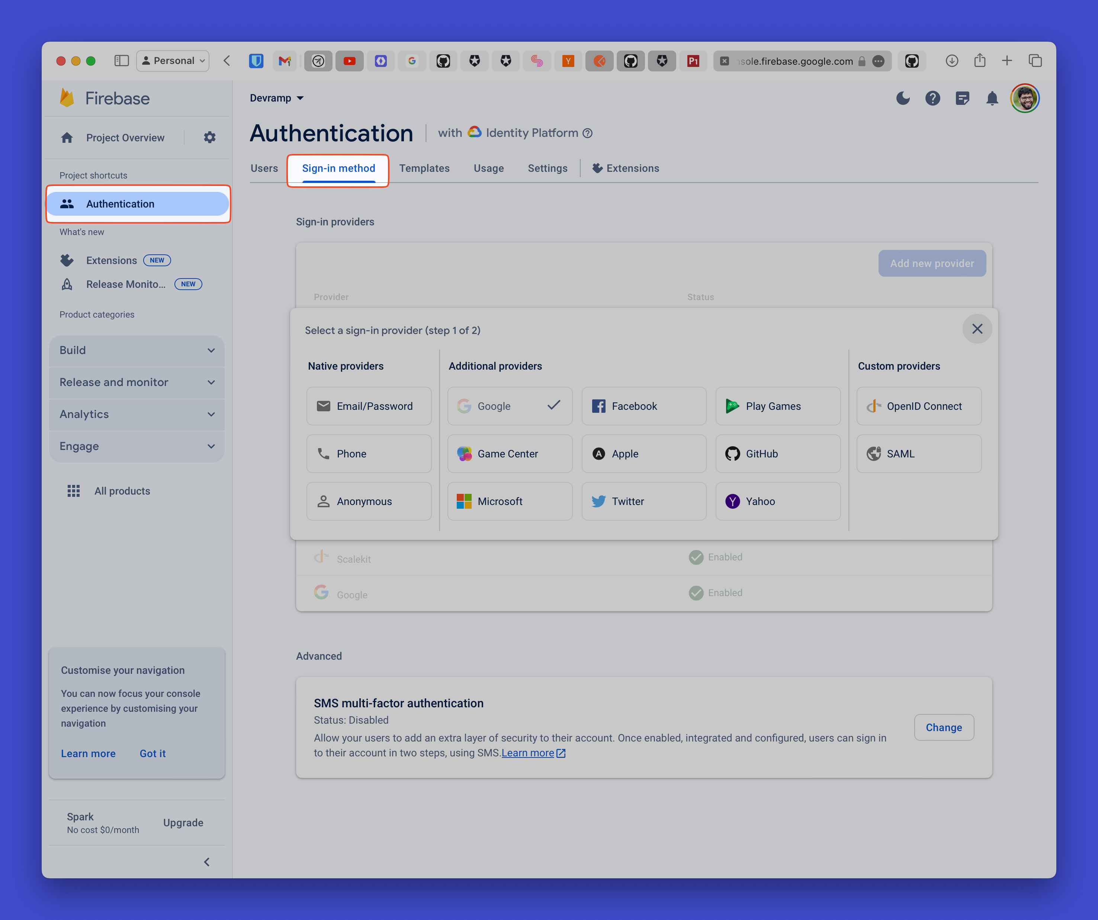Open notifications via the bell icon
Image resolution: width=1098 pixels, height=920 pixels.
point(993,98)
